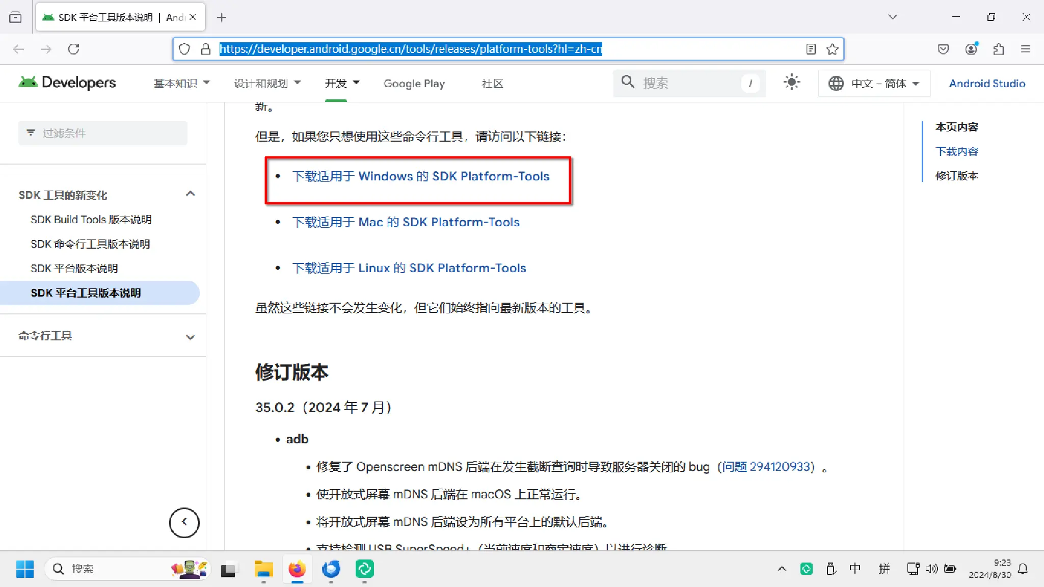Click the address bar URL
This screenshot has height=587, width=1044.
pyautogui.click(x=411, y=49)
